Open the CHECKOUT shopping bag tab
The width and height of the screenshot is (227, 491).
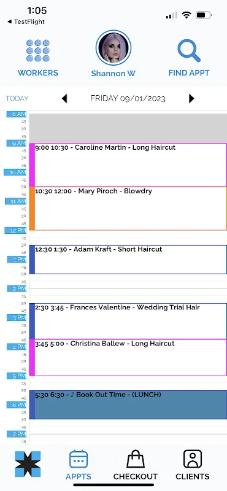tap(135, 465)
